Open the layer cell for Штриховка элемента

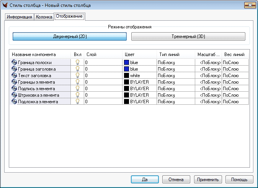tap(103, 95)
